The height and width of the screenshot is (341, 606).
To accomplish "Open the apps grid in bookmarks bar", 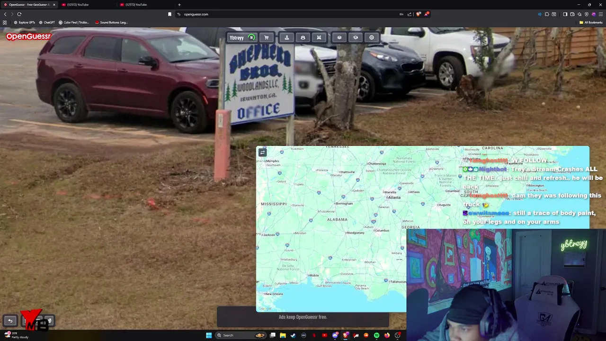I will click(x=5, y=22).
